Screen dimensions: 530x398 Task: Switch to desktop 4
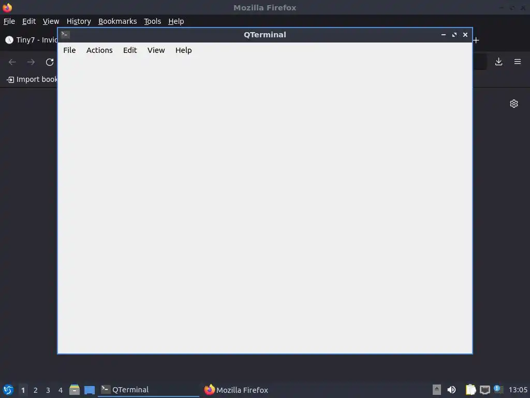tap(61, 390)
